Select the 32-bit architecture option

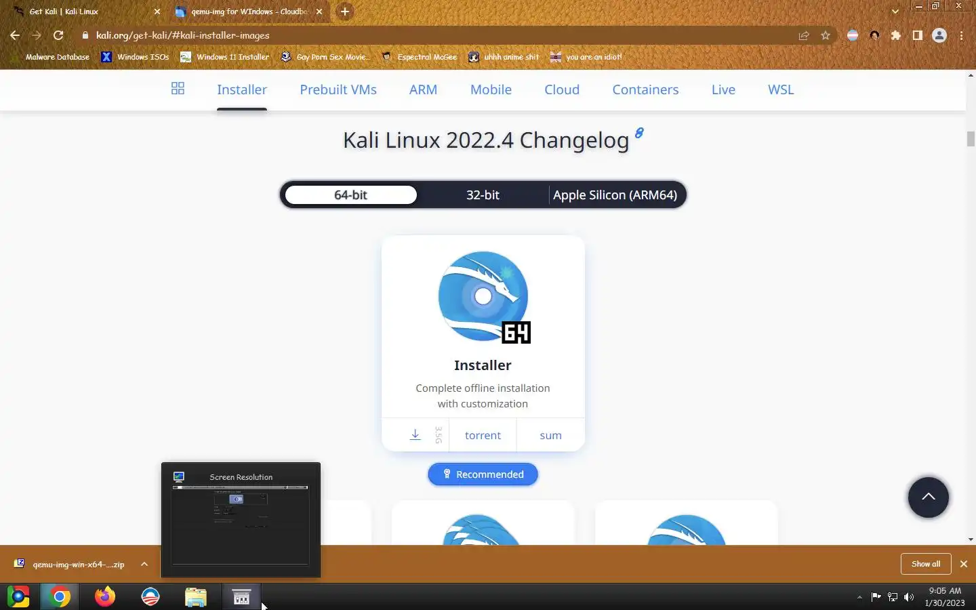pos(483,195)
